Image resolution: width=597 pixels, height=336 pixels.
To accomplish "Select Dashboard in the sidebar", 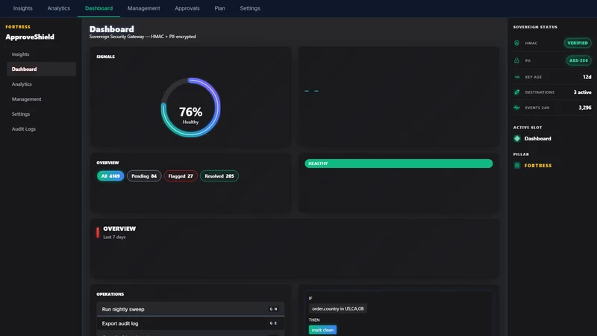I will click(41, 69).
